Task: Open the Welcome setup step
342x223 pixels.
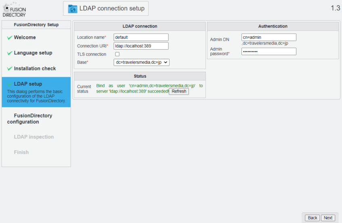Action: (25, 38)
